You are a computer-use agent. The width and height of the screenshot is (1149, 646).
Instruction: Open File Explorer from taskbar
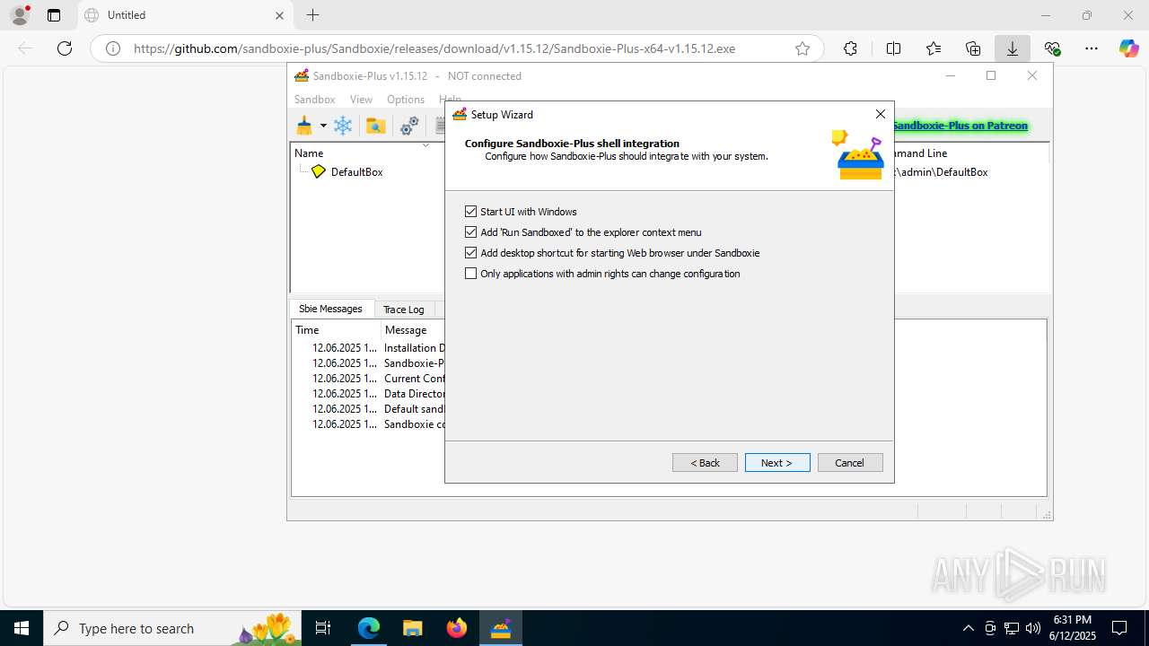(x=412, y=628)
